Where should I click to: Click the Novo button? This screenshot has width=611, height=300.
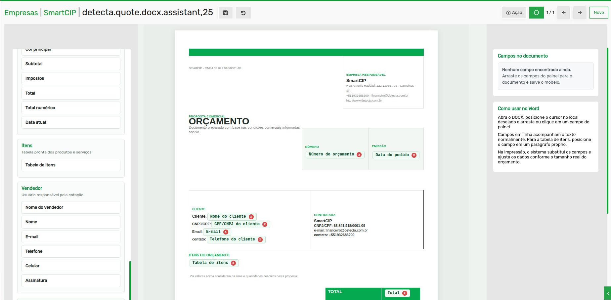coord(599,13)
